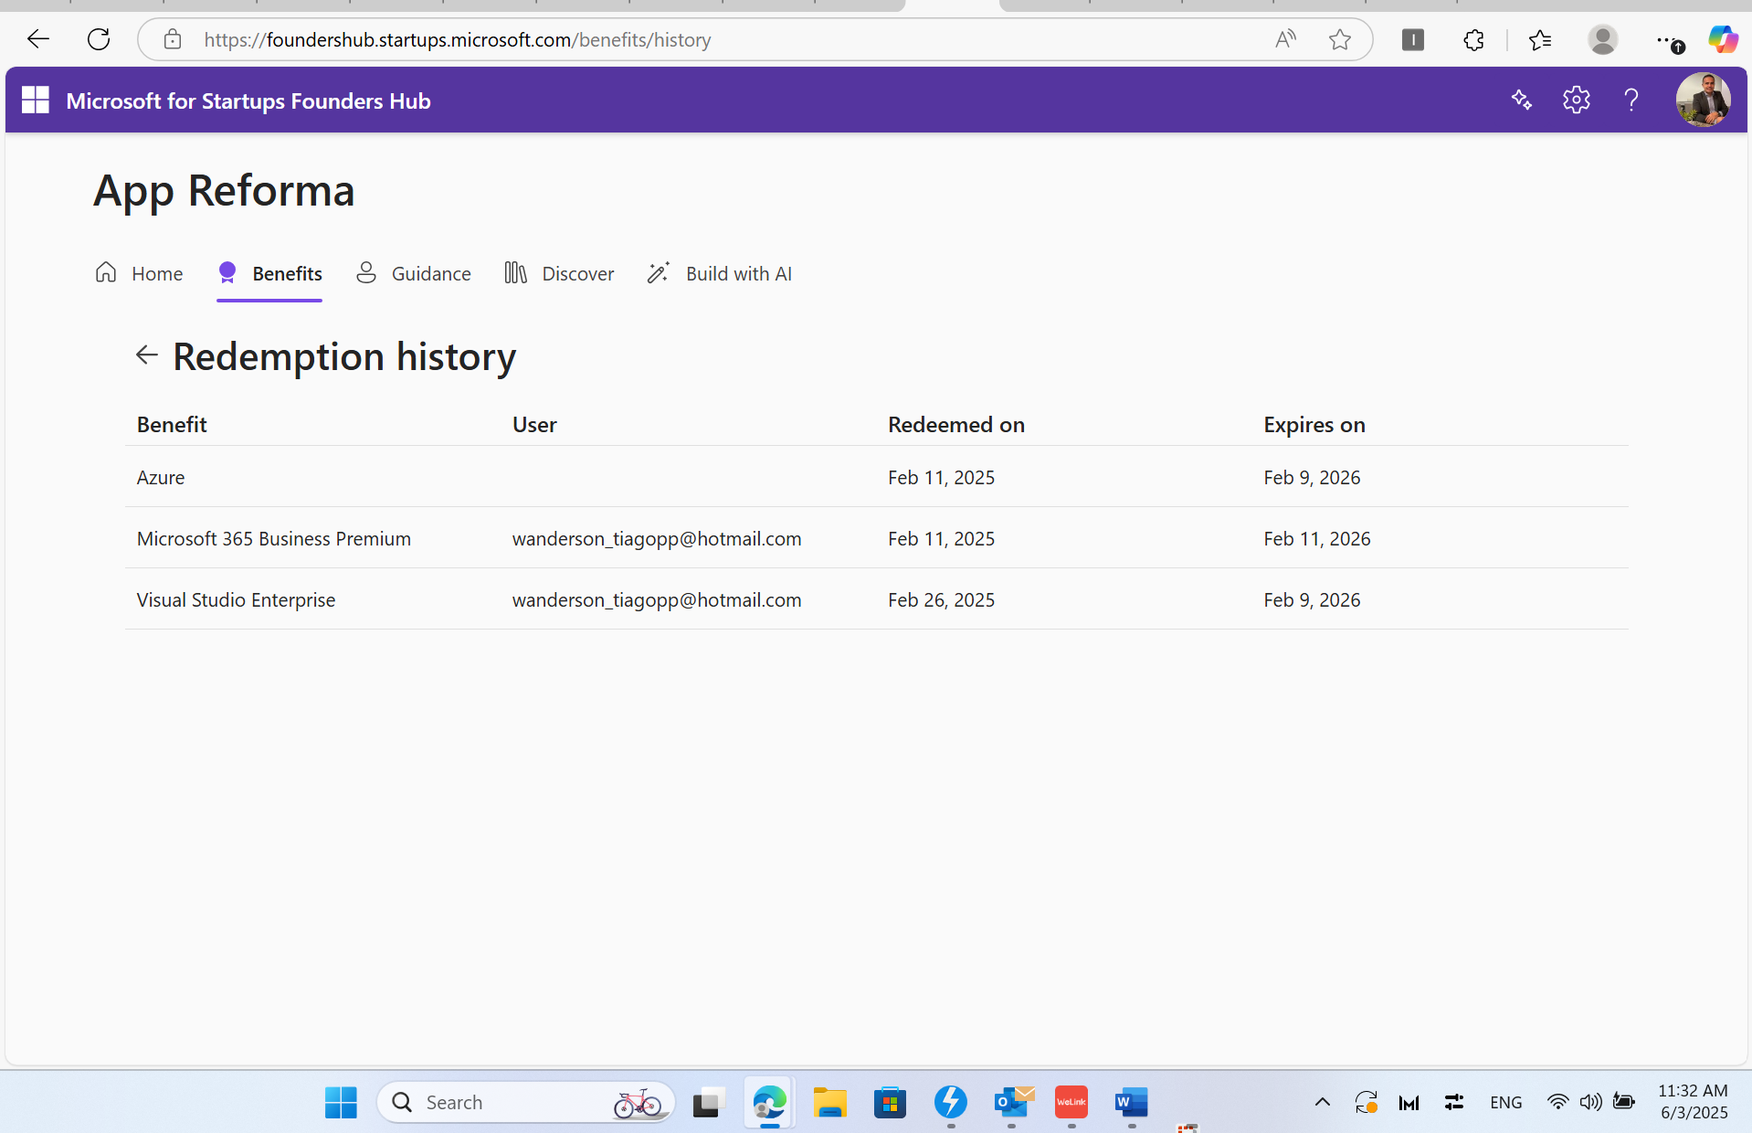Open the WeLink app on the taskbar
This screenshot has height=1133, width=1752.
pos(1071,1102)
